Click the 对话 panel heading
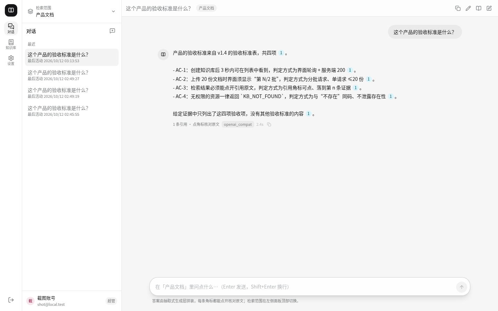498x311 pixels. click(x=31, y=31)
